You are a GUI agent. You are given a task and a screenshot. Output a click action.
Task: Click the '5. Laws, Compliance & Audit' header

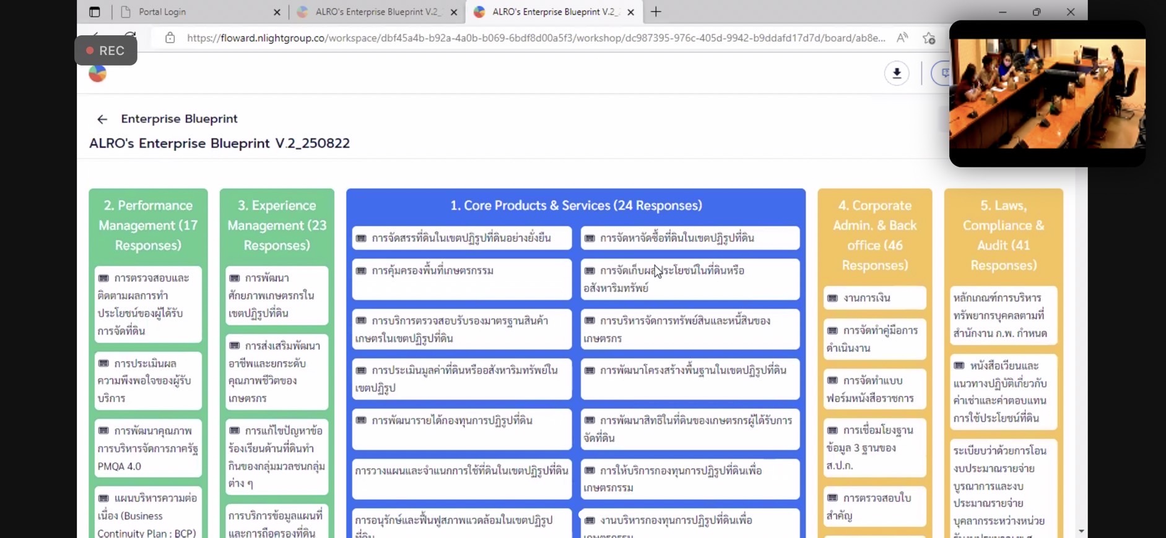[x=1003, y=235]
